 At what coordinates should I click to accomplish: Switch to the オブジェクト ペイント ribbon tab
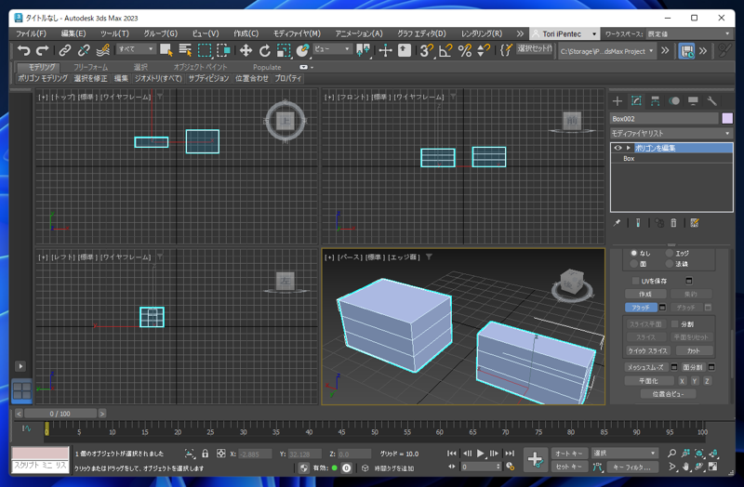(x=200, y=67)
